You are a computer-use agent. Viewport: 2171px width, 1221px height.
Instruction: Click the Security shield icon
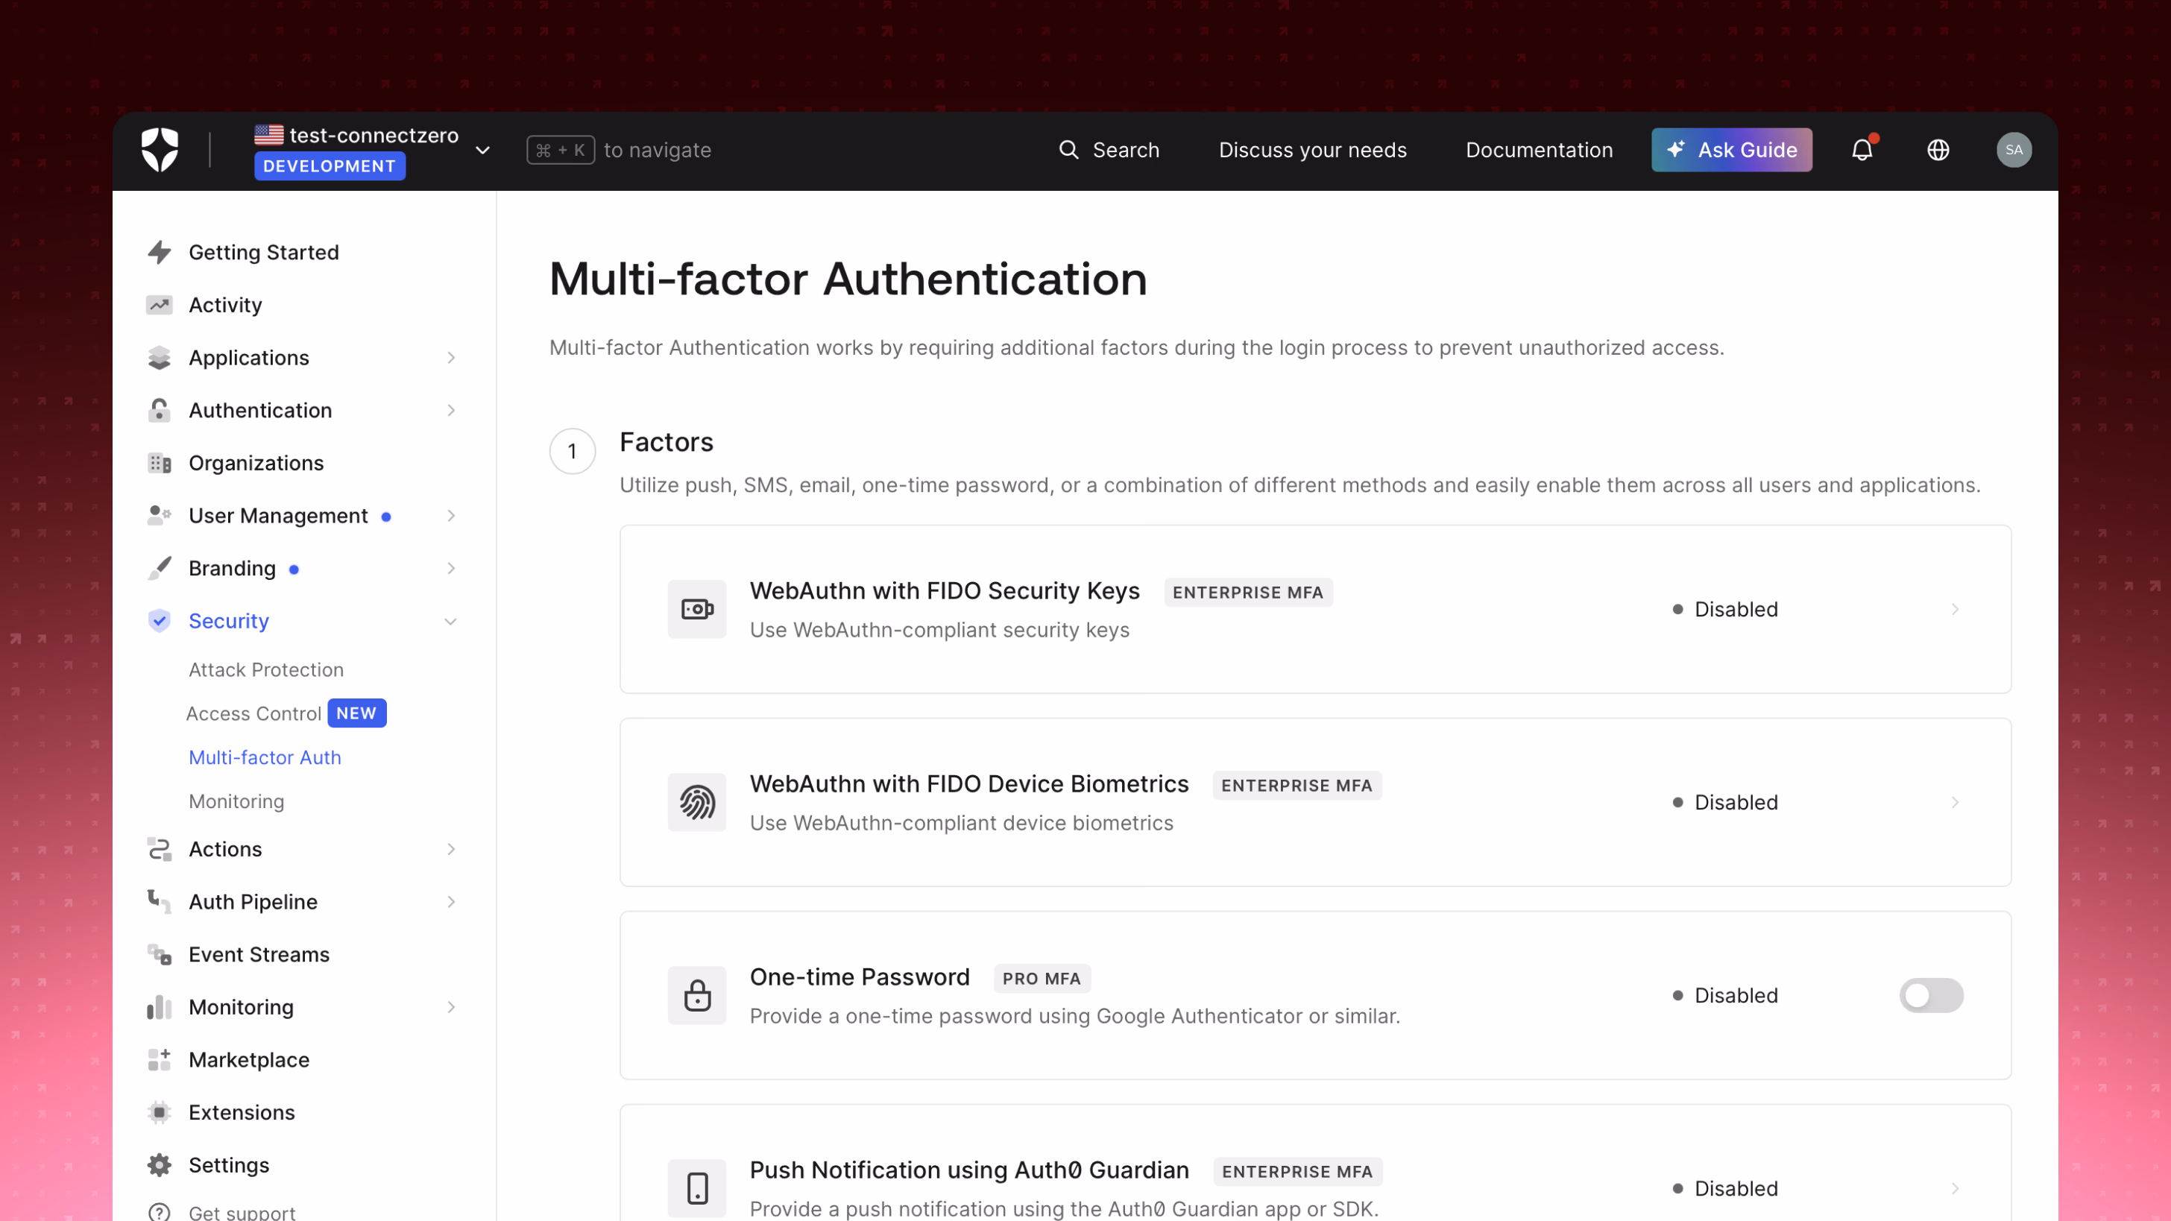click(x=160, y=621)
